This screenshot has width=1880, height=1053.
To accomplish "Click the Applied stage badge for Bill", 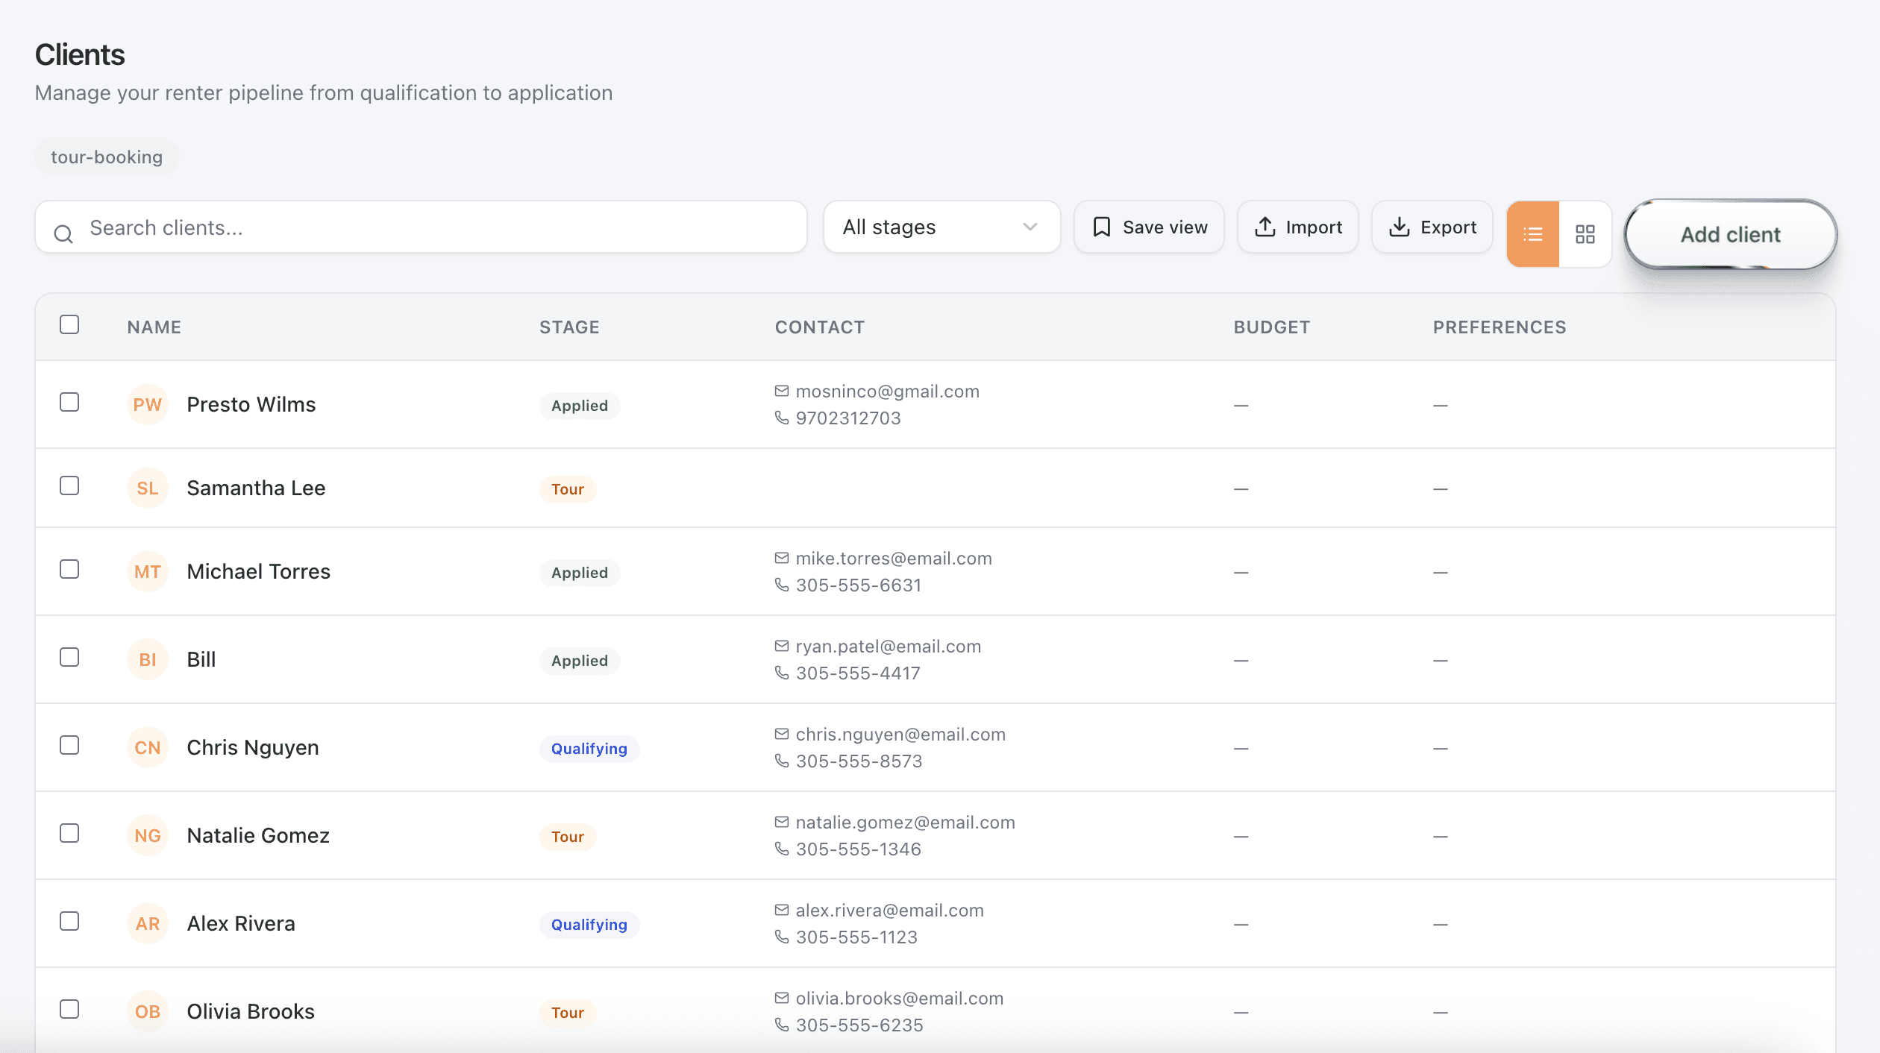I will [x=580, y=660].
